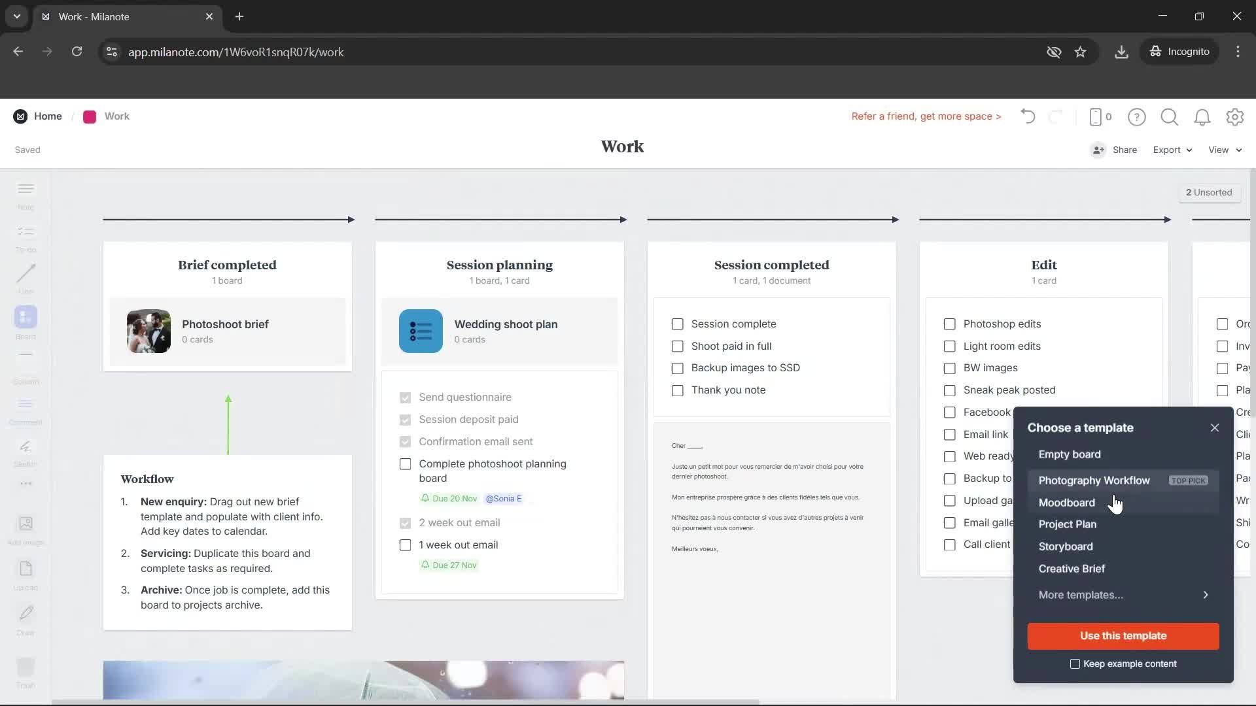Navigate Home via the breadcrumb
The image size is (1256, 706).
click(x=48, y=116)
